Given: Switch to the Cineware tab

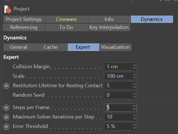Looking at the screenshot, I should tap(66, 19).
